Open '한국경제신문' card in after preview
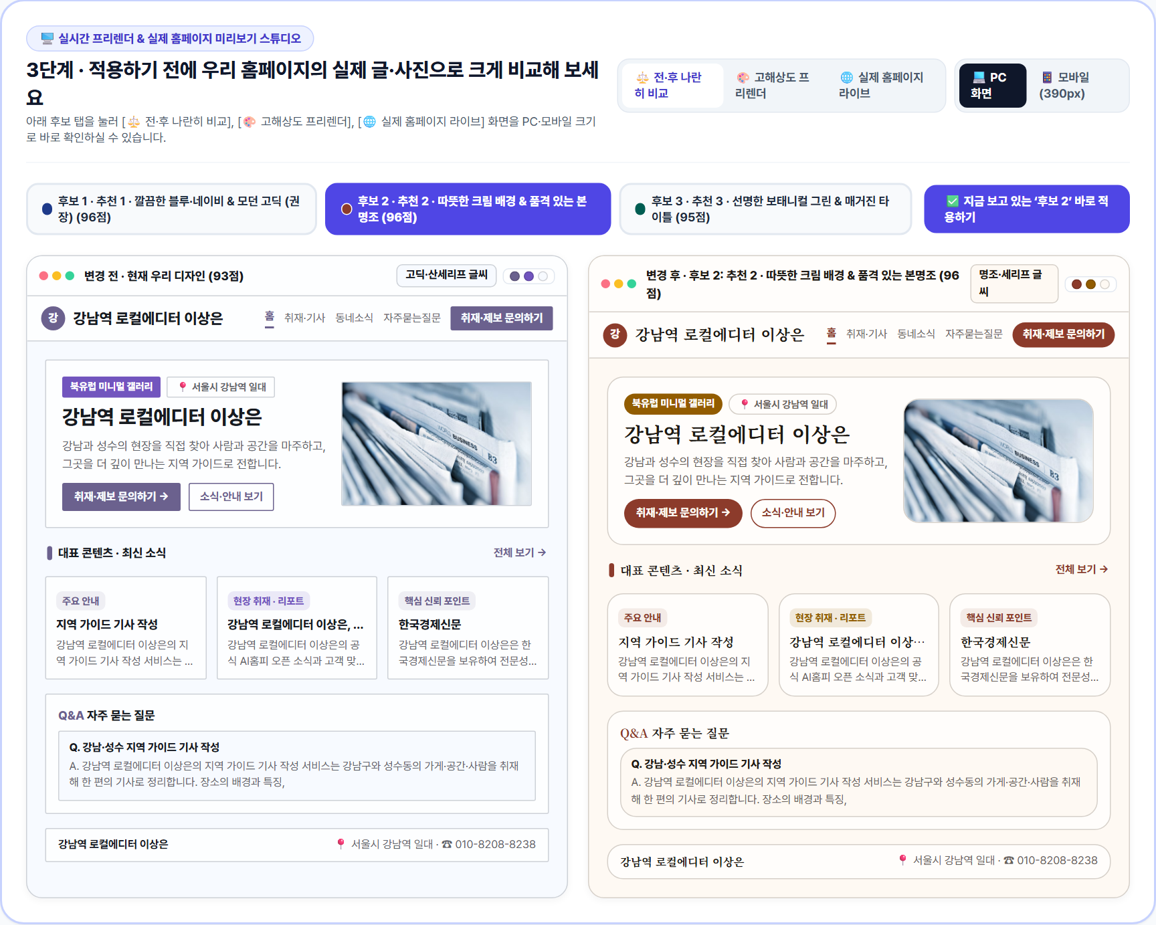The width and height of the screenshot is (1156, 925). pos(1030,645)
